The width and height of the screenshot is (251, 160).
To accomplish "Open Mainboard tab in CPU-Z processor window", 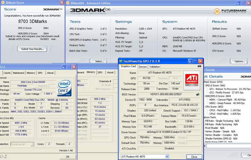I will [19, 73].
